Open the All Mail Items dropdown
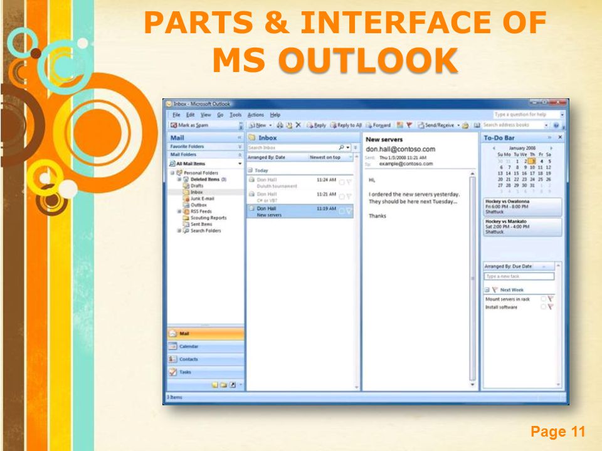Image resolution: width=602 pixels, height=451 pixels. click(240, 163)
